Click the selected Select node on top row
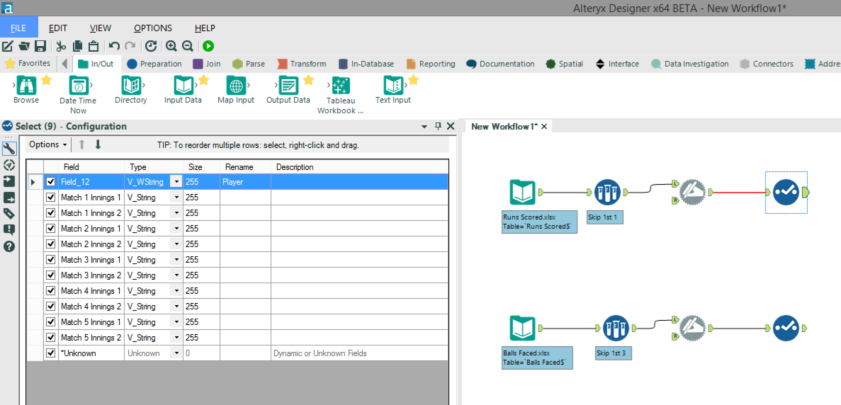The width and height of the screenshot is (841, 405). (x=786, y=192)
